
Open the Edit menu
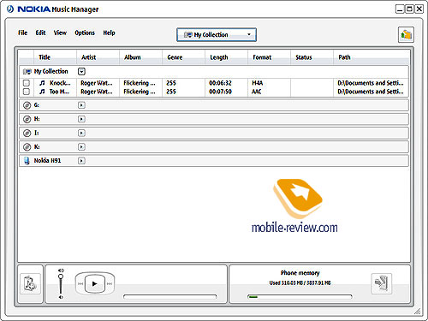point(40,33)
